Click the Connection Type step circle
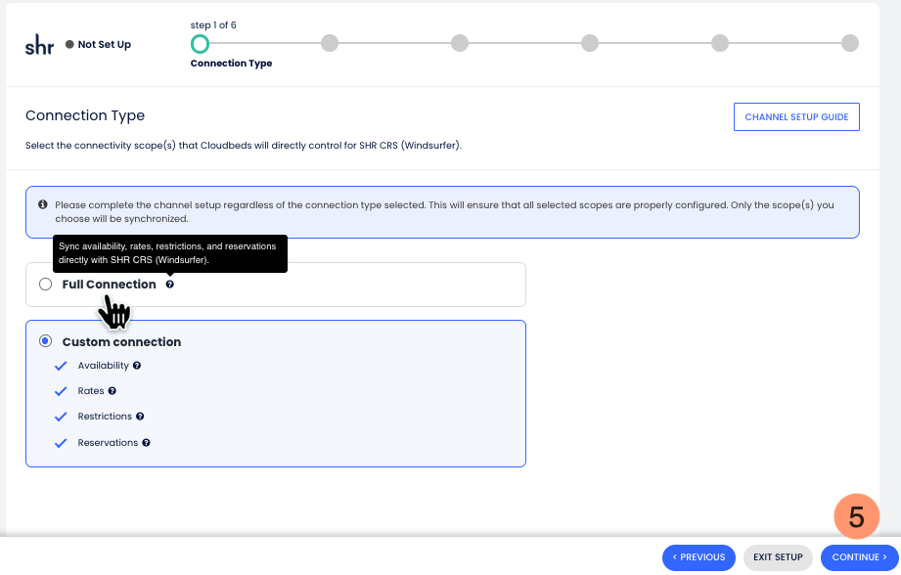The height and width of the screenshot is (575, 901). click(200, 43)
